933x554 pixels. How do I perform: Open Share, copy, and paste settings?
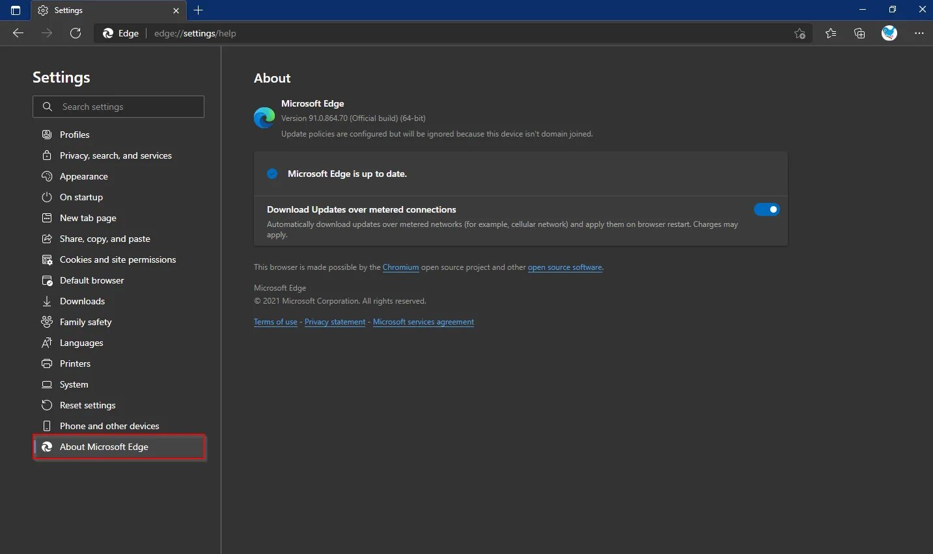[118, 239]
